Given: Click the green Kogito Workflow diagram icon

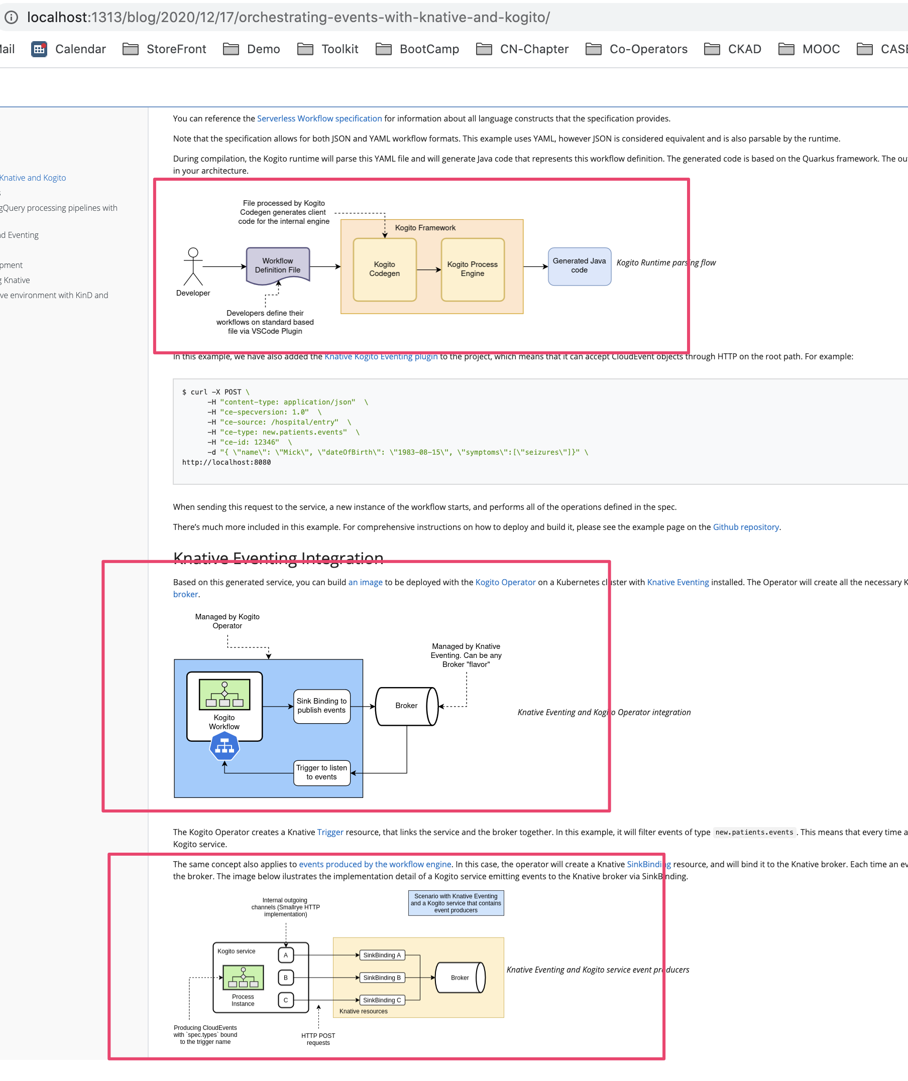Looking at the screenshot, I should [224, 695].
